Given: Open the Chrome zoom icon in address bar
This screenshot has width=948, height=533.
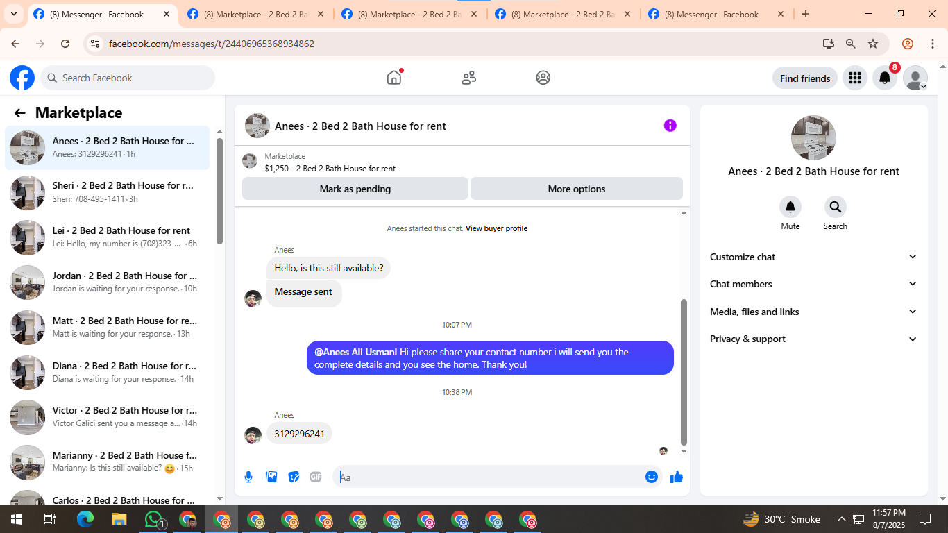Looking at the screenshot, I should point(851,44).
